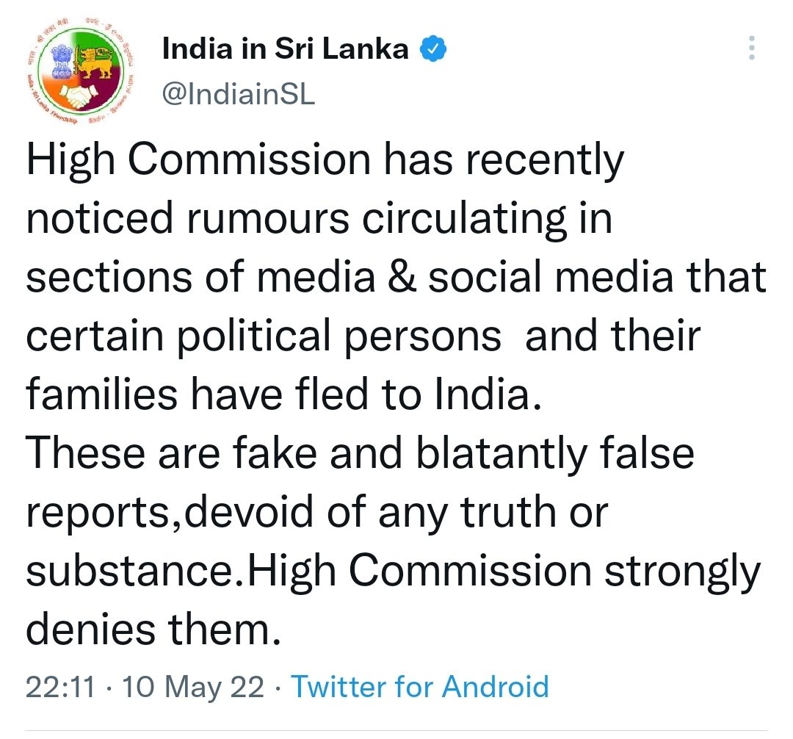Viewport: 793px width, 739px height.
Task: Open the India in Sri Lanka profile avatar
Action: tap(81, 71)
